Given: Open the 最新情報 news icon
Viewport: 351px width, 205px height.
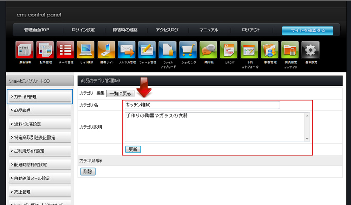Looking at the screenshot, I should [24, 49].
